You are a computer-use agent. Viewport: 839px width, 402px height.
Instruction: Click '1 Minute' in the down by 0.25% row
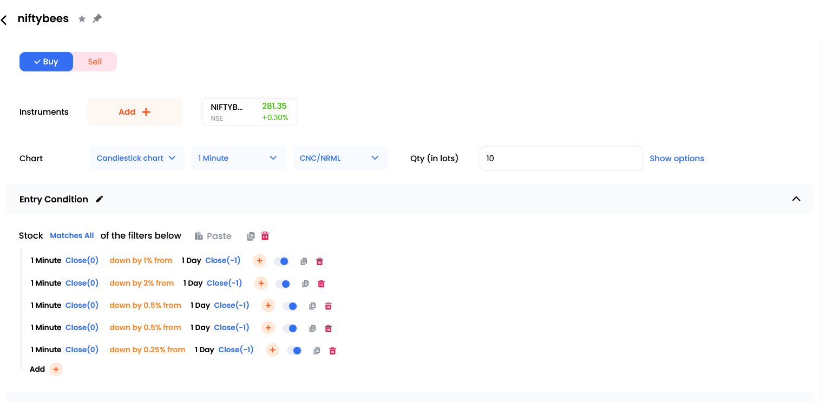tap(46, 350)
